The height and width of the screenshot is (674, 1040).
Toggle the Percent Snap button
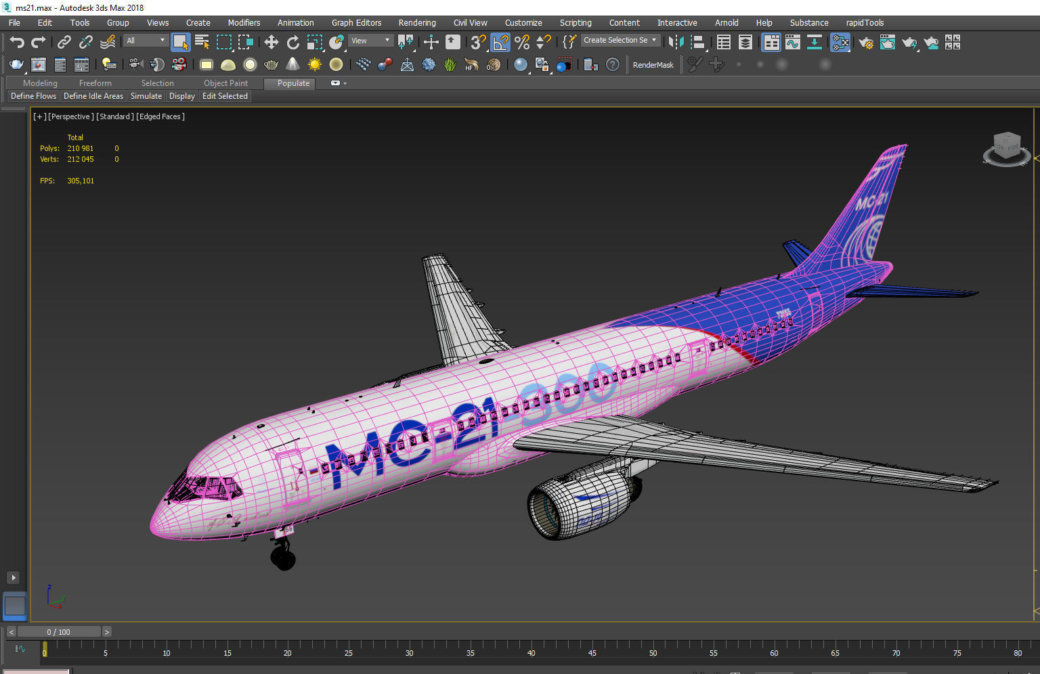[522, 42]
